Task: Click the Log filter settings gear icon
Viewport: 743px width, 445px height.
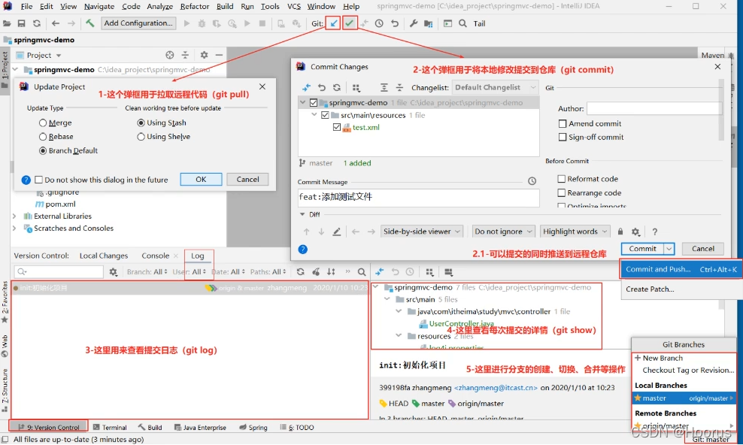Action: point(114,271)
